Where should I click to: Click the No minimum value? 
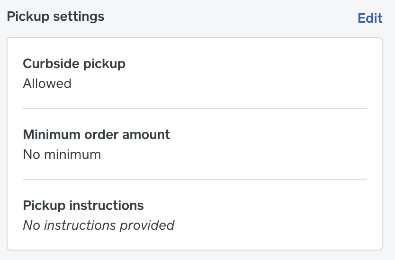(x=62, y=155)
